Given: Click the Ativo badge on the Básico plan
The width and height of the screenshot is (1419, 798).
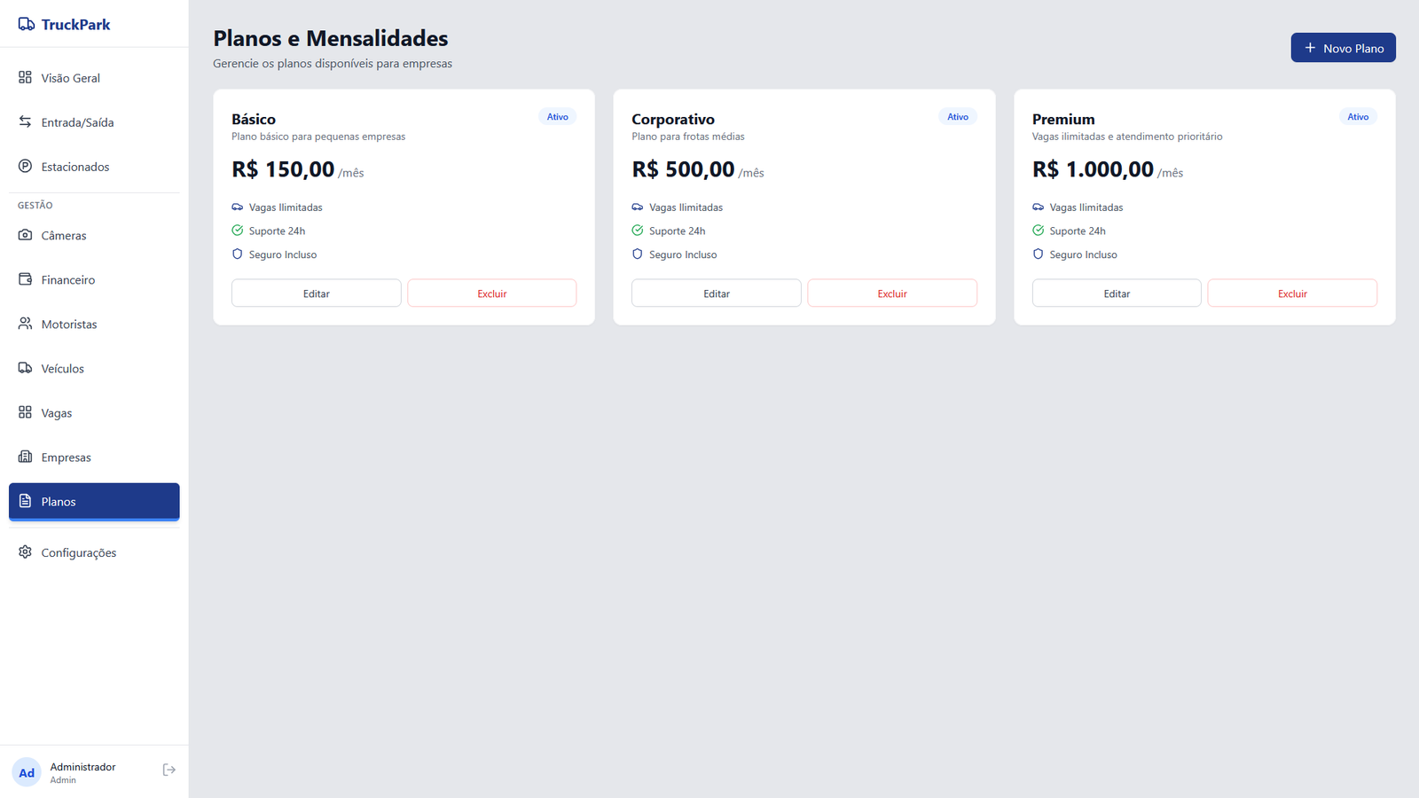Looking at the screenshot, I should [x=557, y=116].
